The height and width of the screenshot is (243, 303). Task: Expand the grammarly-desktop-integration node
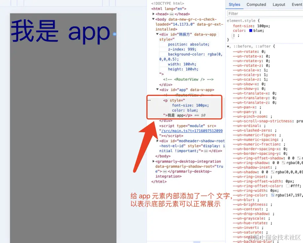click(153, 161)
